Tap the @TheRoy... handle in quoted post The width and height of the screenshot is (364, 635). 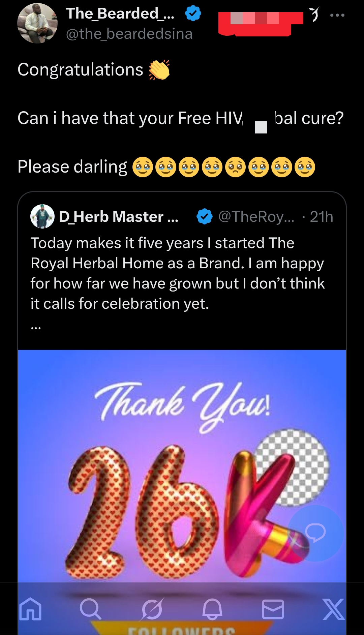point(256,216)
